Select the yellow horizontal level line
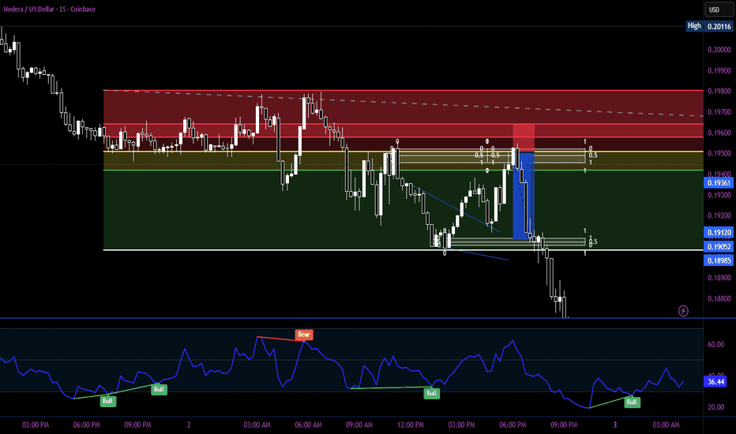This screenshot has height=434, width=736. [x=237, y=152]
